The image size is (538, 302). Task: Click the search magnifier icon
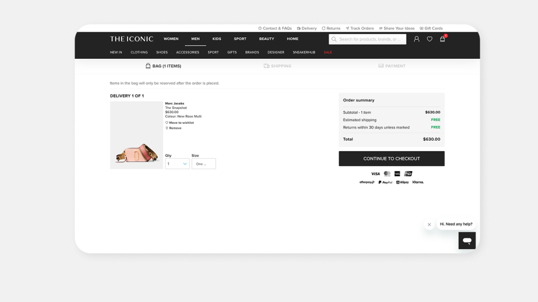coord(334,39)
